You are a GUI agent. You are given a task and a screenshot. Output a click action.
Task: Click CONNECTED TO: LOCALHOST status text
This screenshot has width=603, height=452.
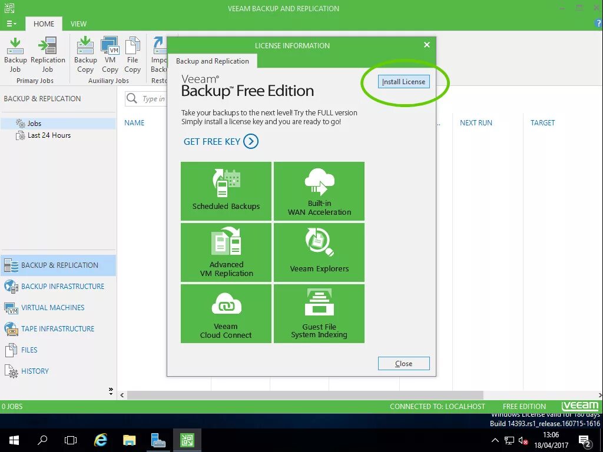[438, 406]
